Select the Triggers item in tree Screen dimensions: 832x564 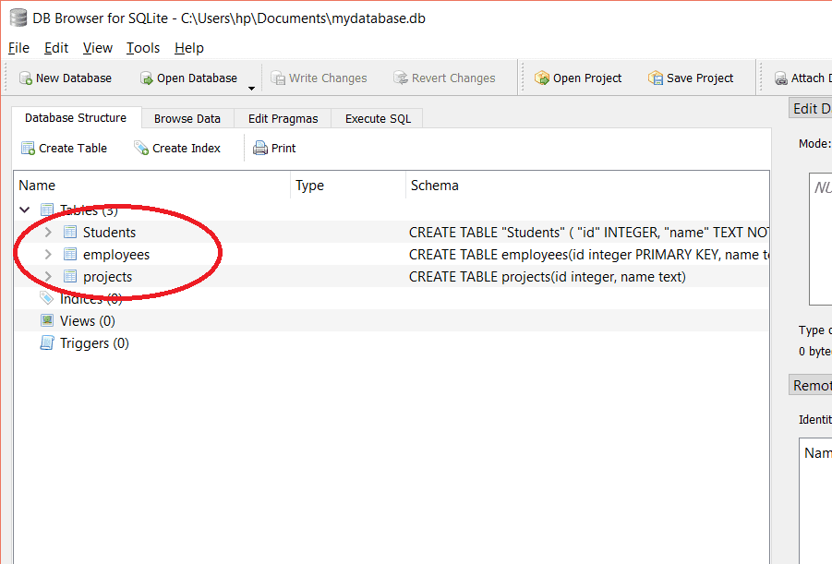point(93,343)
